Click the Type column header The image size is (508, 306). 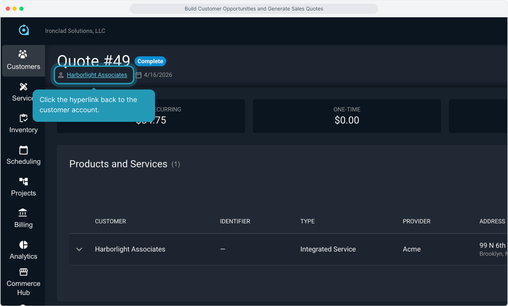[x=307, y=221]
